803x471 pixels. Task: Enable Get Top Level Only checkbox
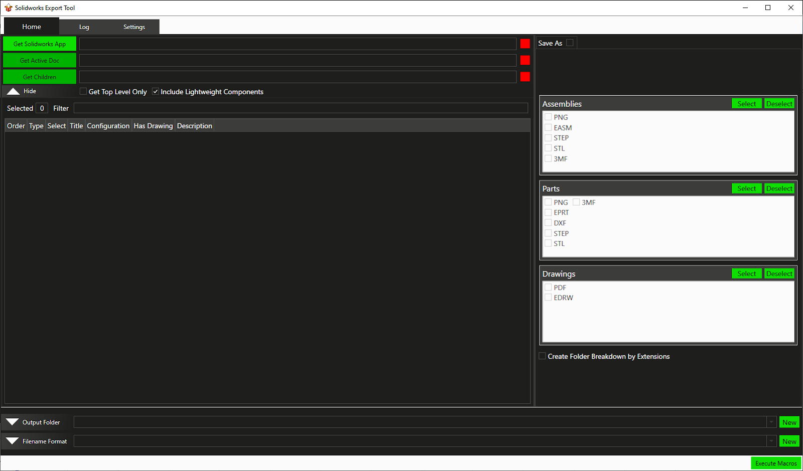pos(83,91)
